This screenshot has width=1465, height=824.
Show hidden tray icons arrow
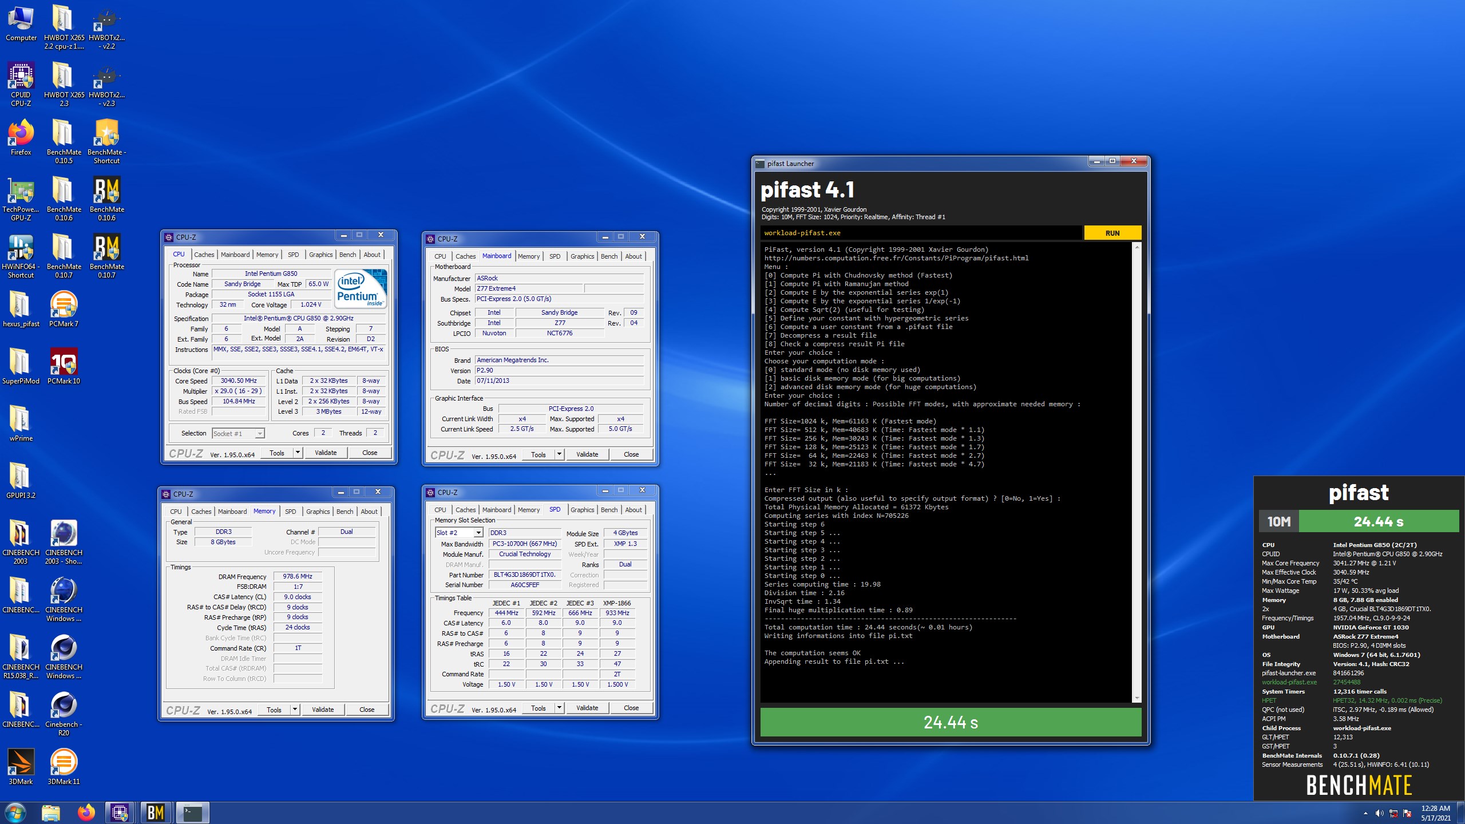pyautogui.click(x=1365, y=813)
